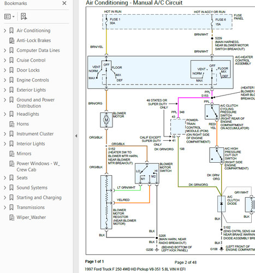The image size is (255, 273).
Task: Expand the Instrument Cluster bookmark
Action: click(x=5, y=134)
